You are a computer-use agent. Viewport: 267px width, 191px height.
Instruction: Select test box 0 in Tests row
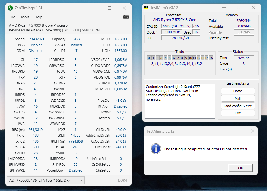pos(149,58)
